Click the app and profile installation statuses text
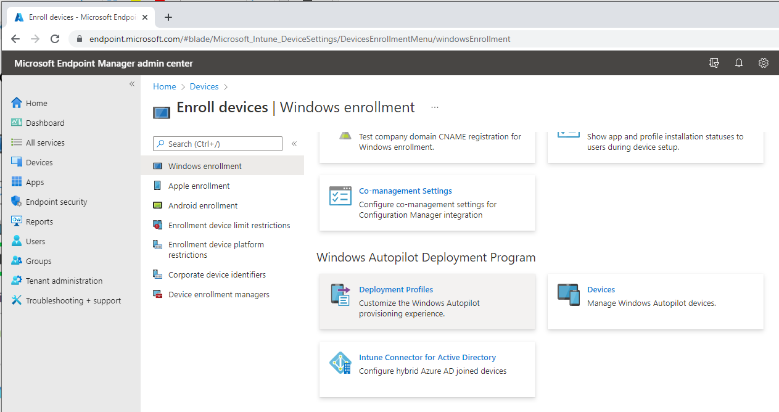Viewport: 779px width, 412px height. point(666,142)
